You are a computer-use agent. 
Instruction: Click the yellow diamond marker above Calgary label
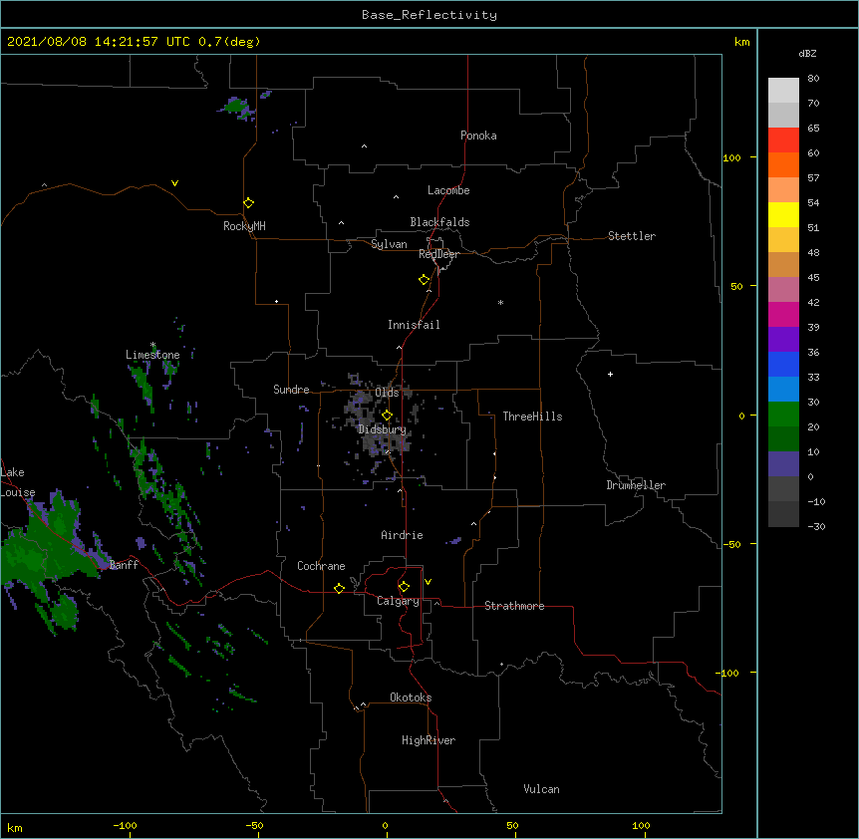(404, 587)
